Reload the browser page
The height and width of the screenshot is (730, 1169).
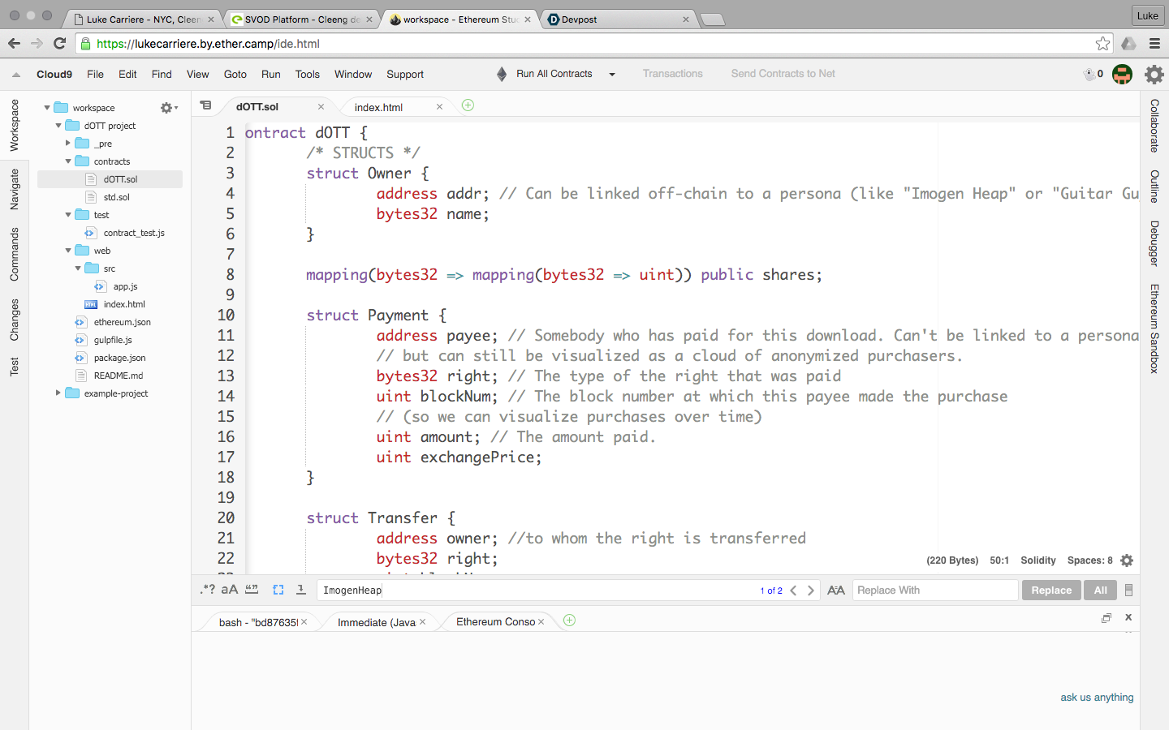click(59, 44)
